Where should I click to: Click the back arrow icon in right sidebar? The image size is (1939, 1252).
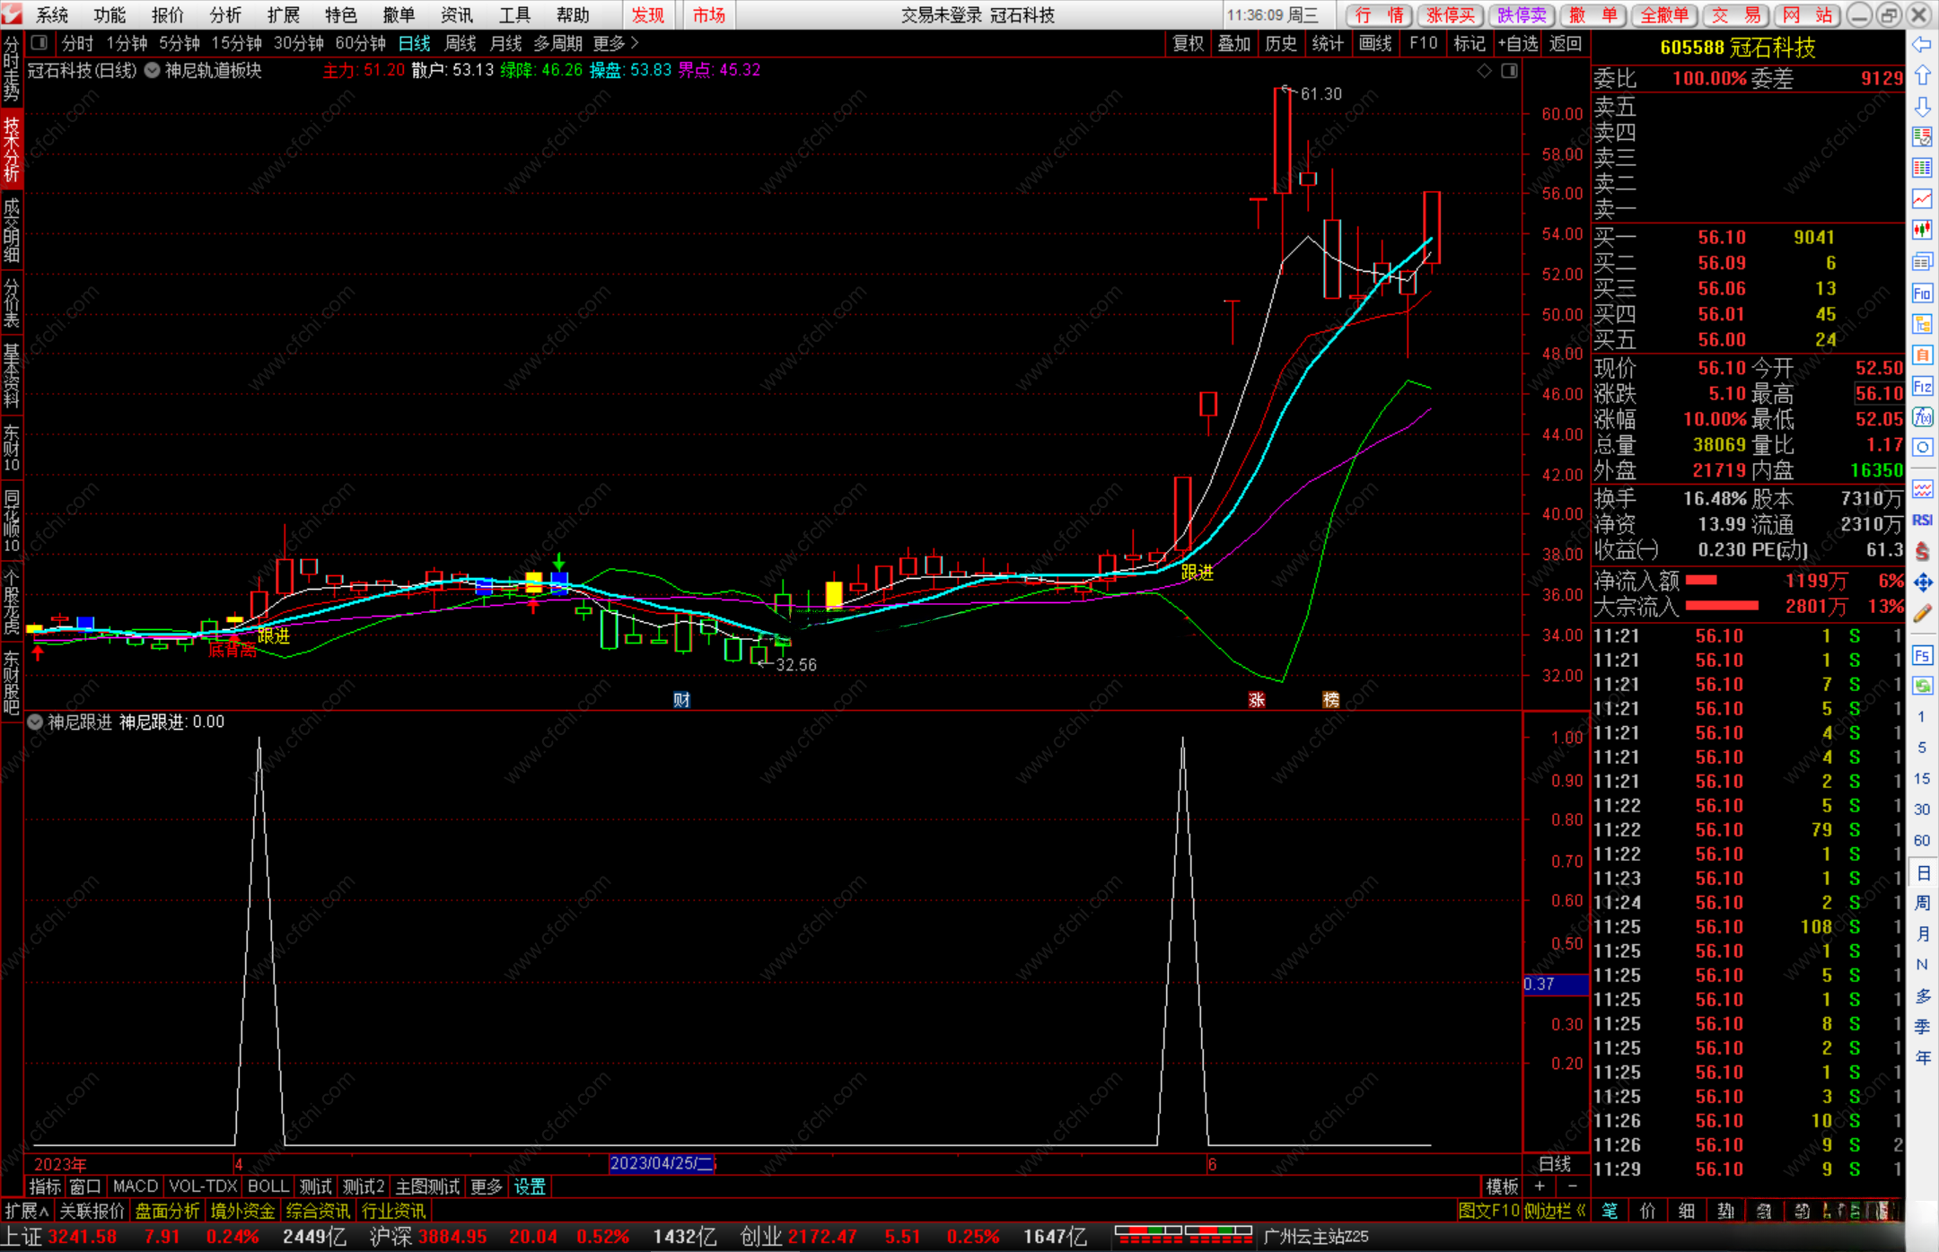pos(1922,45)
